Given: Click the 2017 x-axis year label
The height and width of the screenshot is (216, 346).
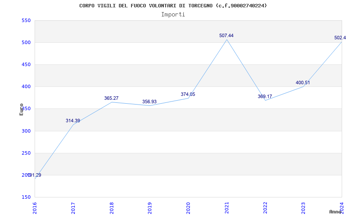Looking at the screenshot, I should 73,208.
